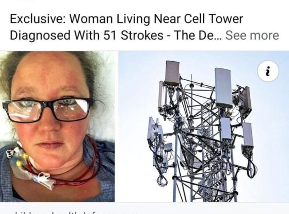Viewport: 289px width, 214px height.
Task: Click the partially visible caption below images
Action: click(x=74, y=212)
